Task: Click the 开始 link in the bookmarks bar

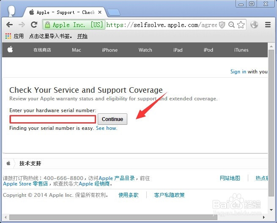Action: (x=82, y=36)
